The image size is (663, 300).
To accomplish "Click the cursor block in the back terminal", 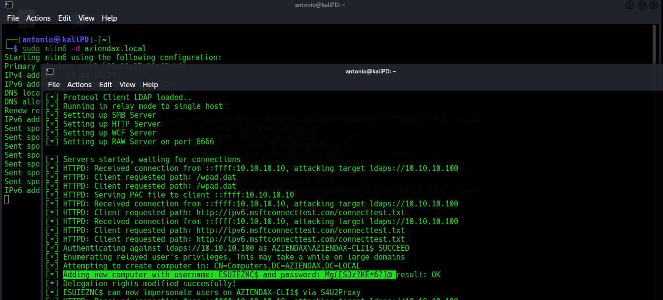I will (x=6, y=200).
